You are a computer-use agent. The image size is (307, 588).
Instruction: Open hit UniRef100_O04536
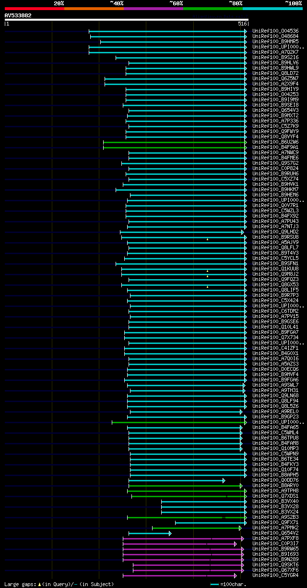275,31
